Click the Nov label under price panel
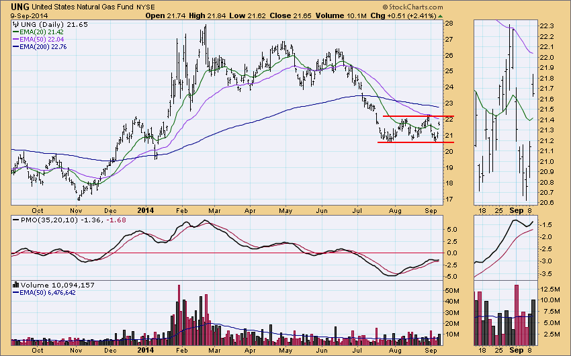This screenshot has width=571, height=356. (76, 210)
